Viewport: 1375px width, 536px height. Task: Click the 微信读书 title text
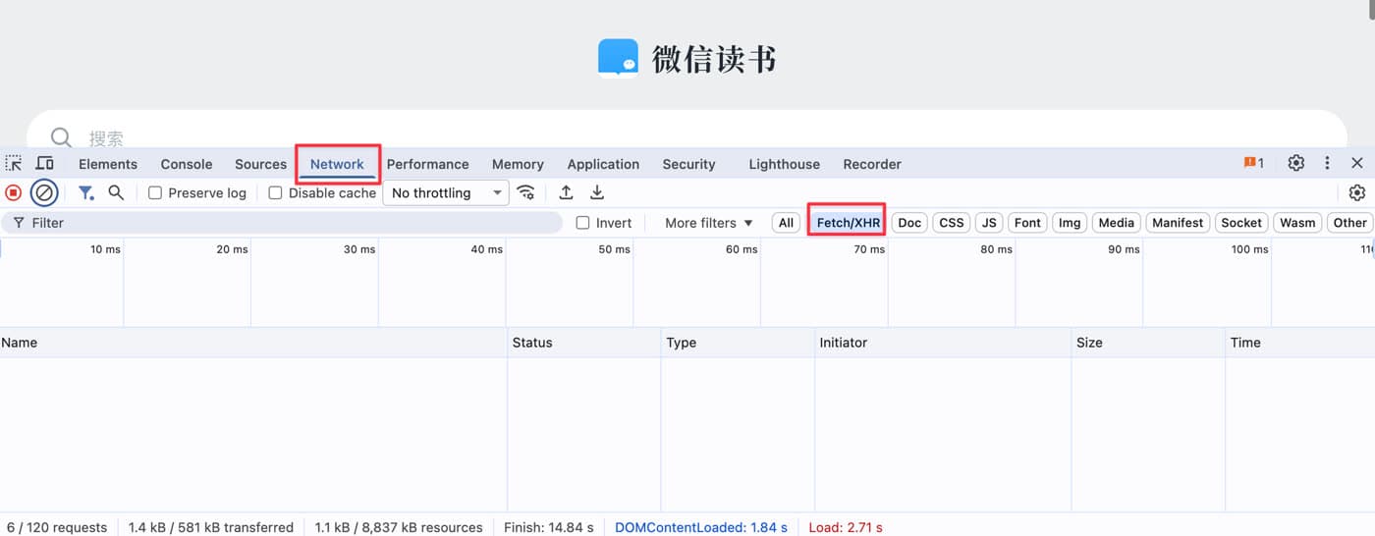point(714,59)
